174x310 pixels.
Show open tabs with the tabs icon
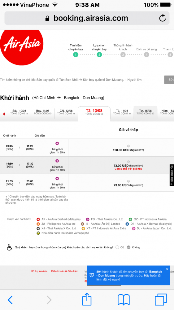click(x=161, y=300)
